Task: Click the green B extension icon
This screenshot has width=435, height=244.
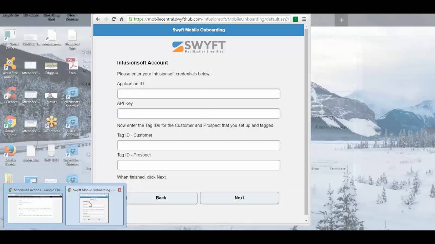Action: (295, 19)
